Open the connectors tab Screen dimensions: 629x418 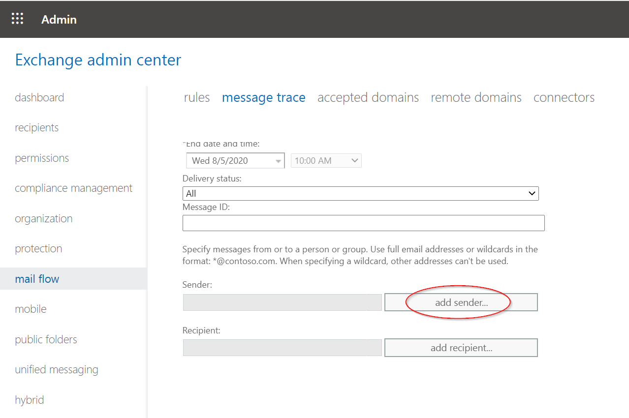(564, 98)
